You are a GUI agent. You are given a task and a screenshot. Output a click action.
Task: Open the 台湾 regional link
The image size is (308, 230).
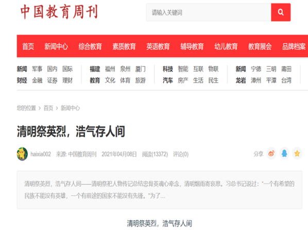(x=286, y=80)
